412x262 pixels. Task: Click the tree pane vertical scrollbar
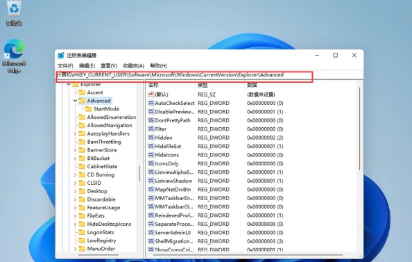(x=139, y=174)
